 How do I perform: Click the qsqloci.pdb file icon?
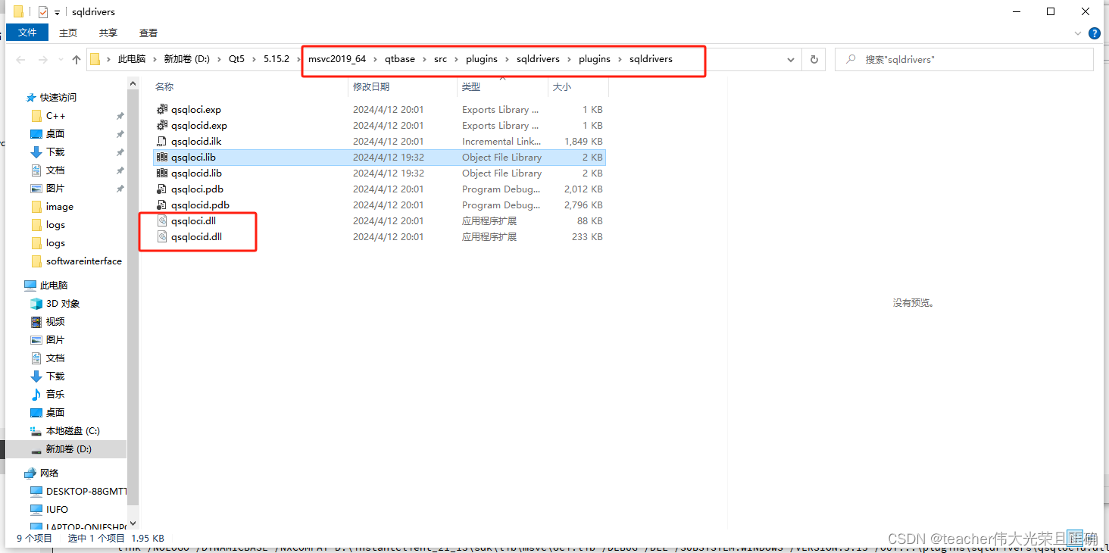pos(161,189)
